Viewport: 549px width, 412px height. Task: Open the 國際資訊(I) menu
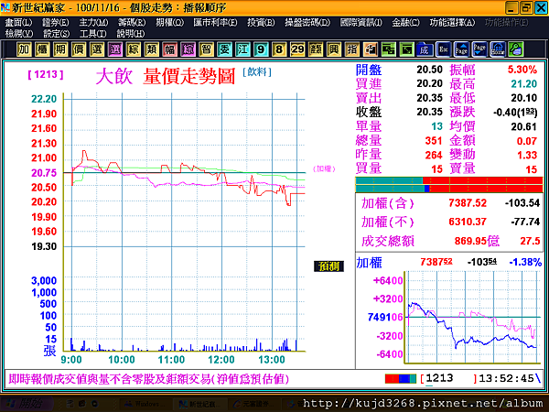[361, 22]
